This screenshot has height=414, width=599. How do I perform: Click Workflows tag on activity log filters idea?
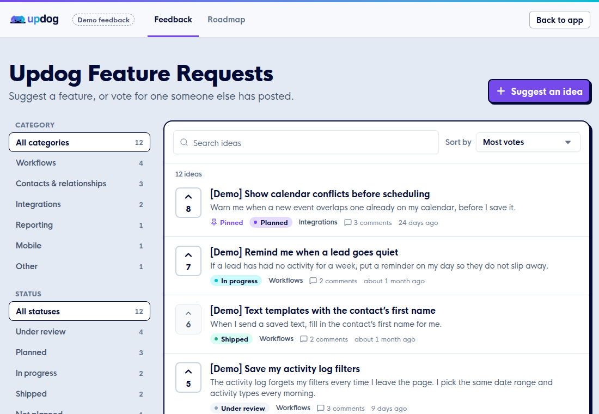(293, 408)
